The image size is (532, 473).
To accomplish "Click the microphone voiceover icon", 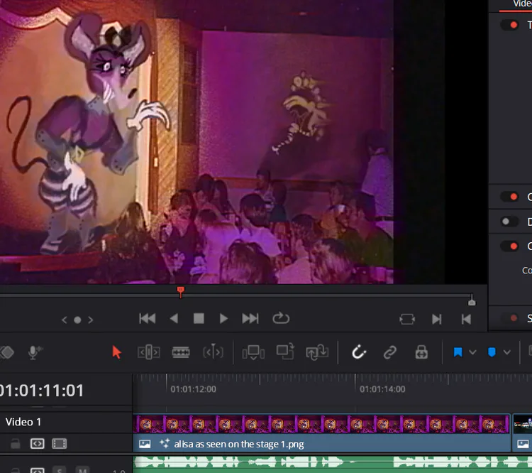I will 34,352.
